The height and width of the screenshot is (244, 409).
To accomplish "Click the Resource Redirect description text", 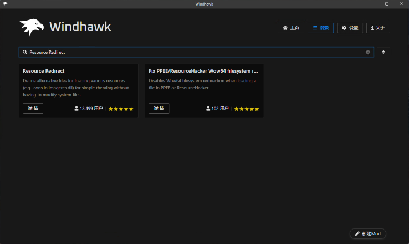I will tap(75, 88).
